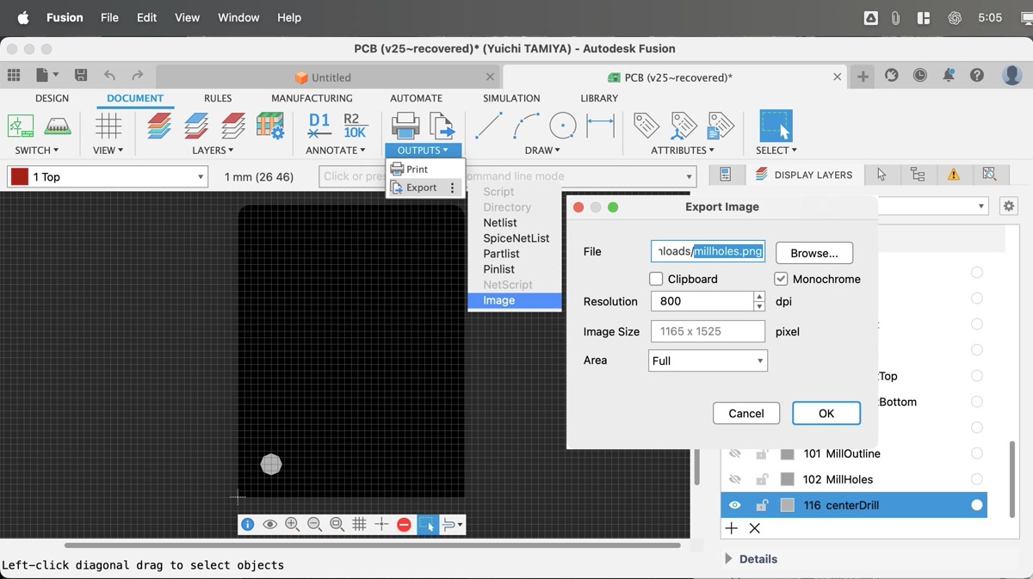Toggle lock on 116 centerDrill layer
1033x579 pixels.
[762, 505]
